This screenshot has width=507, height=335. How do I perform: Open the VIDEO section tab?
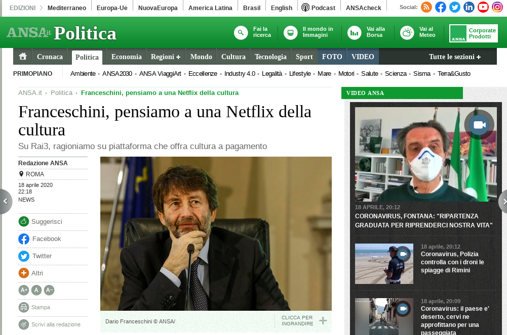click(363, 57)
